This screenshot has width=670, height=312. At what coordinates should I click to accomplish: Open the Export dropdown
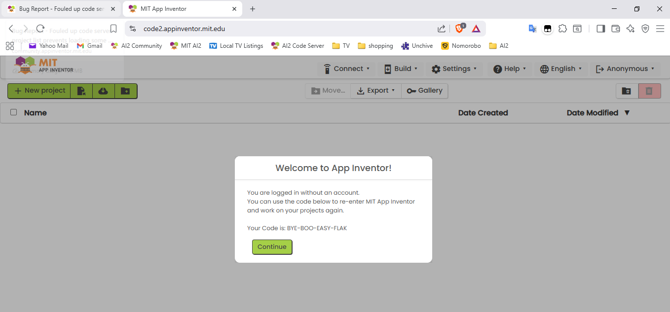(376, 91)
